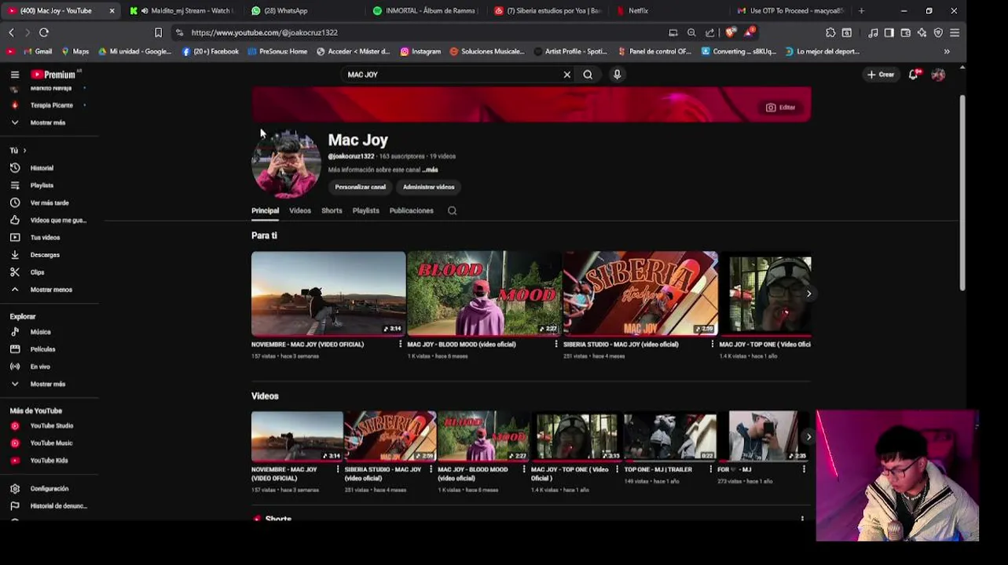Image resolution: width=1008 pixels, height=565 pixels.
Task: Open the Crear upload menu
Action: [x=880, y=75]
